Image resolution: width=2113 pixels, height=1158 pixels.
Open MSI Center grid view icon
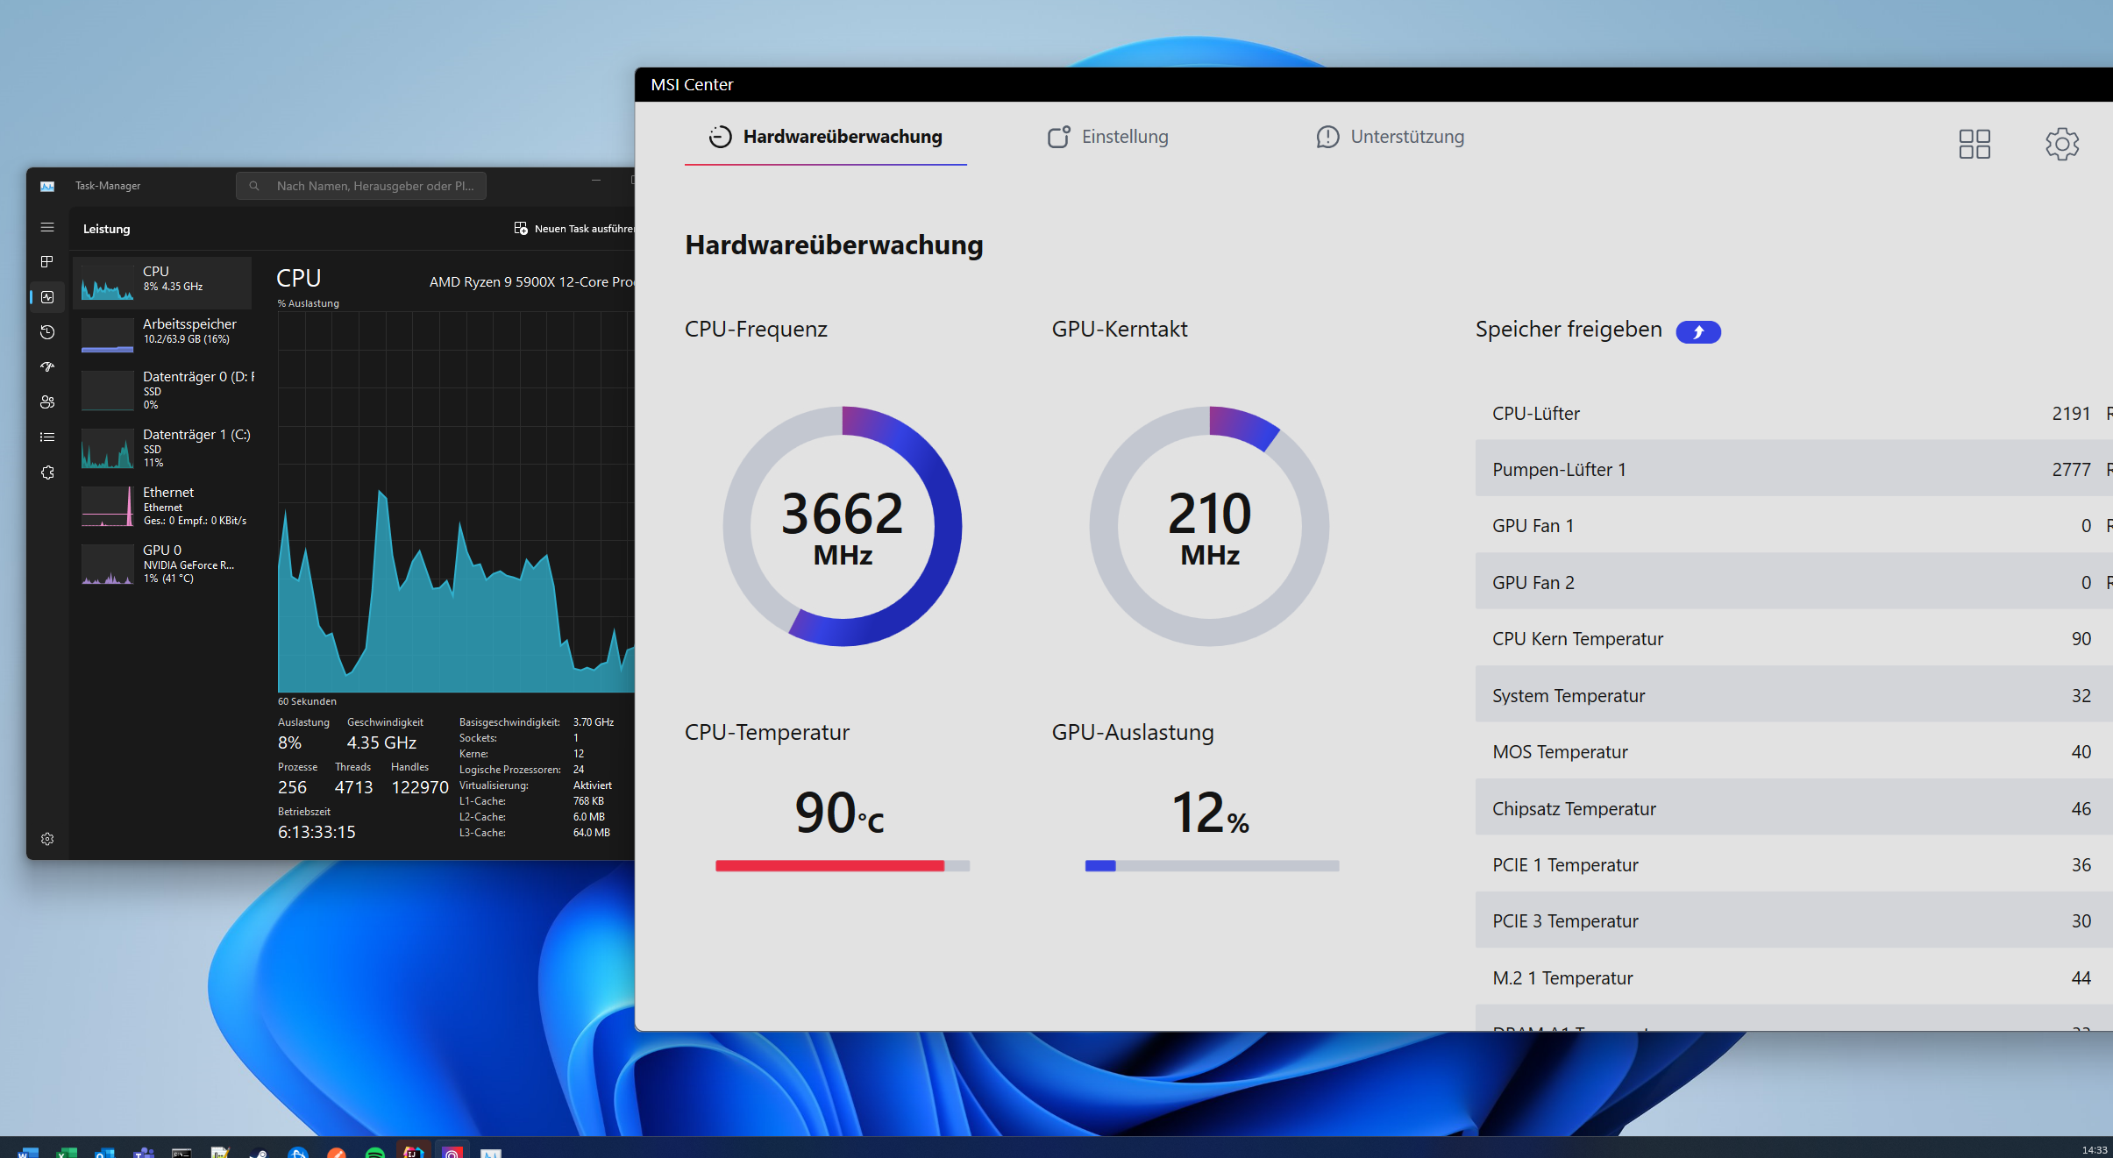(x=1974, y=144)
